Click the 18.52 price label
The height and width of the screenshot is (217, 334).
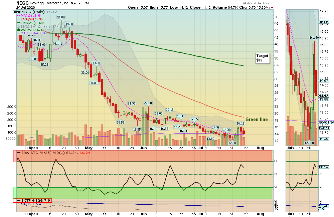tap(121, 123)
